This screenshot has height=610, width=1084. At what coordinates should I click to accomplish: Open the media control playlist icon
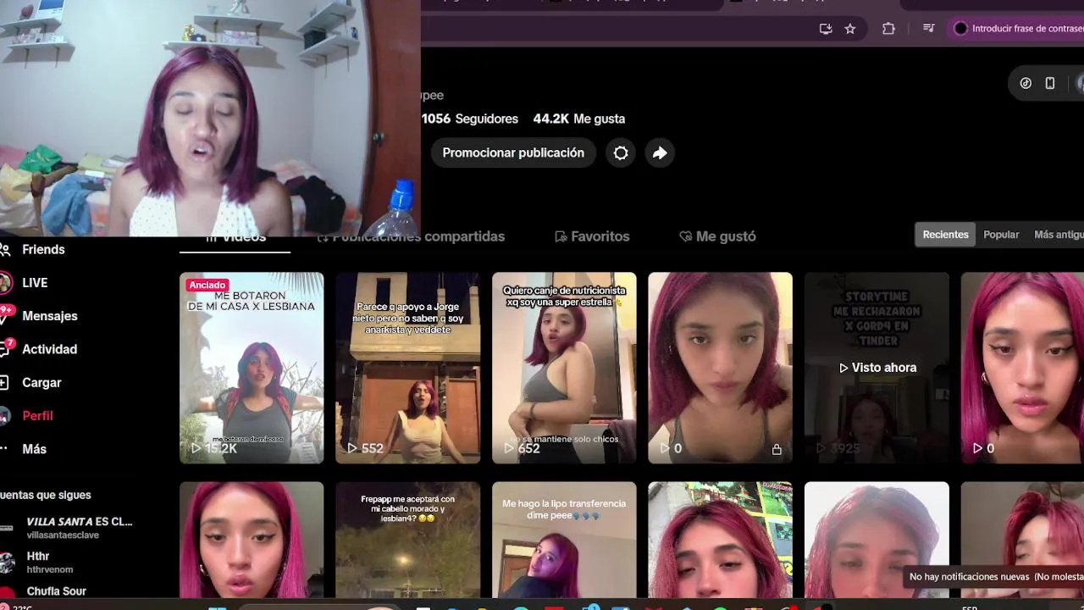pyautogui.click(x=928, y=28)
